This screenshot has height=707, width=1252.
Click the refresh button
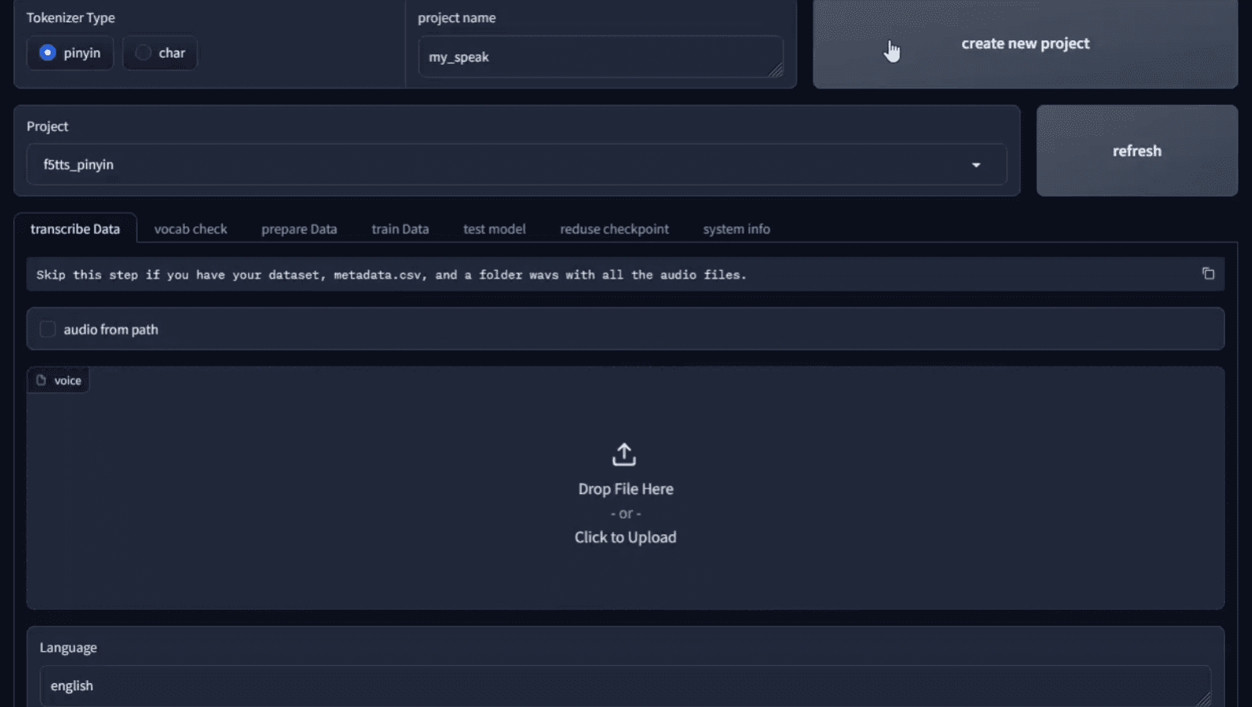coord(1137,151)
